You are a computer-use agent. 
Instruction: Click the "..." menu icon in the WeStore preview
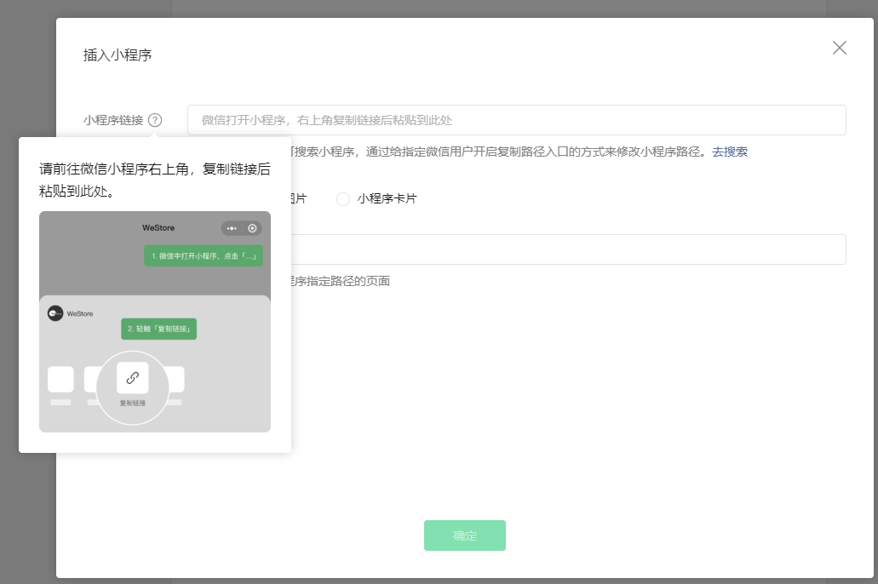click(232, 226)
